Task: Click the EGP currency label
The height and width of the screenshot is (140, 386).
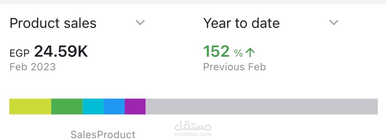Action: [19, 53]
